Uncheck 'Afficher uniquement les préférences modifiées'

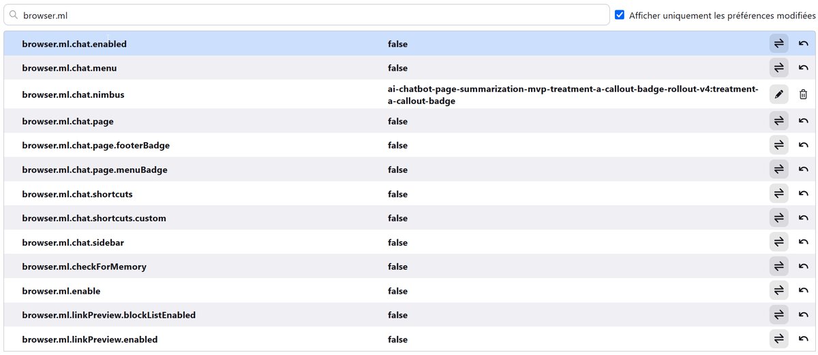coord(620,14)
